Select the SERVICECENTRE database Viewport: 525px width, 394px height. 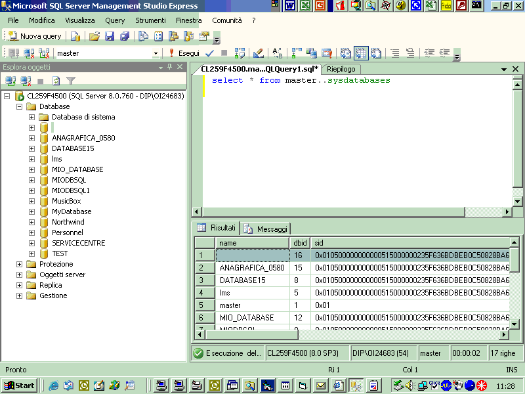point(78,243)
